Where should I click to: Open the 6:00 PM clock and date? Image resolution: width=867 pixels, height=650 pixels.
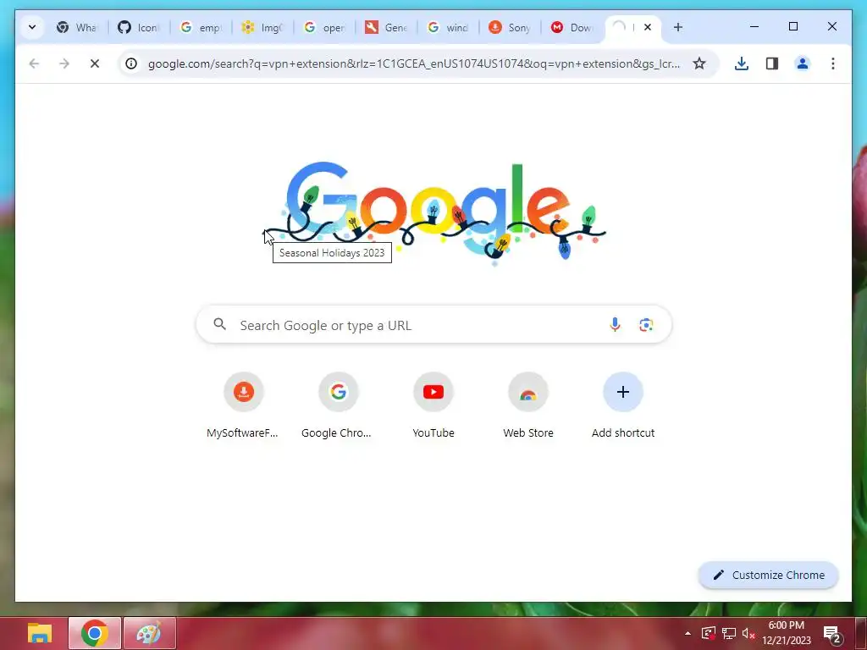pos(787,633)
